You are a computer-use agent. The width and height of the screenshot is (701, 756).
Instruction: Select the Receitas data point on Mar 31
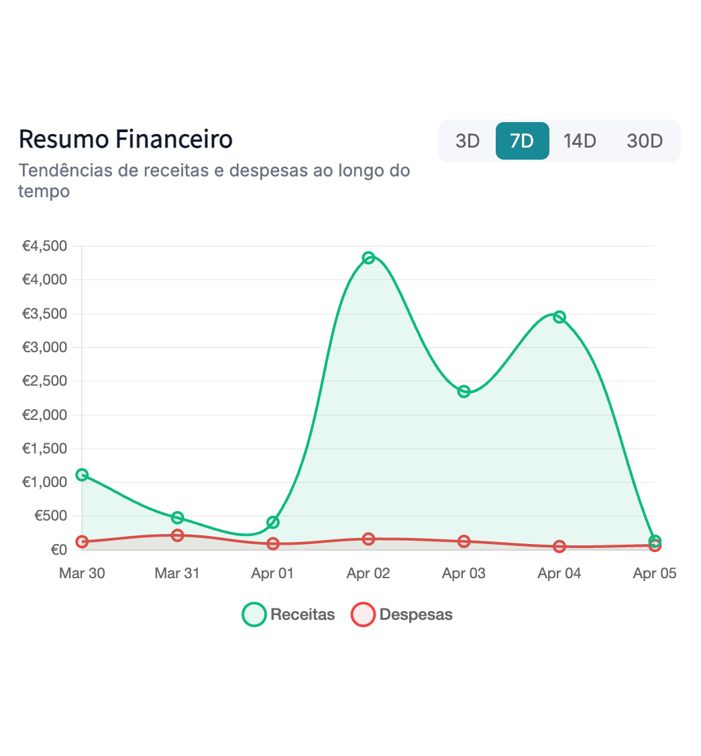tap(177, 517)
